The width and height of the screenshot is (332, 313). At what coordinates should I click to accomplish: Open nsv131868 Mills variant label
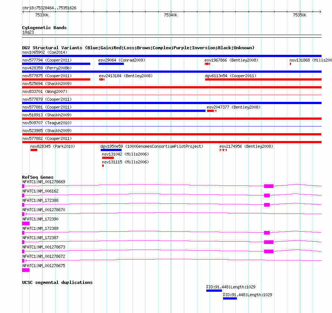311,60
